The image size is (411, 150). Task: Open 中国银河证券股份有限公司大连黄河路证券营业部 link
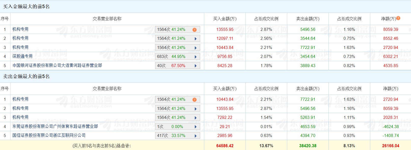tap(57, 66)
